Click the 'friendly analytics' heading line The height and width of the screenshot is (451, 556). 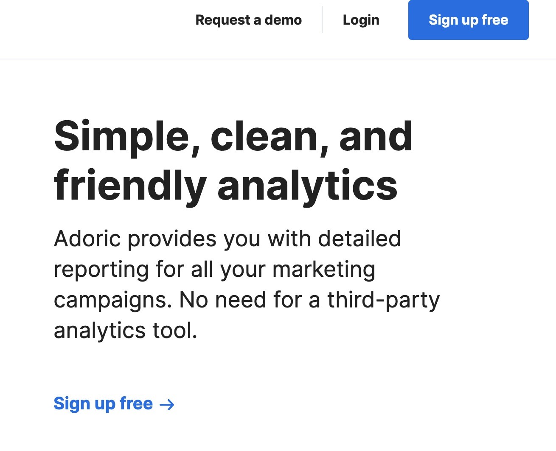[225, 186]
